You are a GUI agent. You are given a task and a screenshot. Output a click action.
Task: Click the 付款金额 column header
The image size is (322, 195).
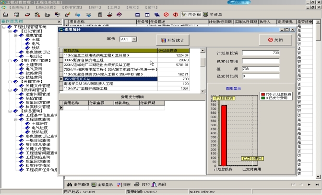pyautogui.click(x=101, y=103)
